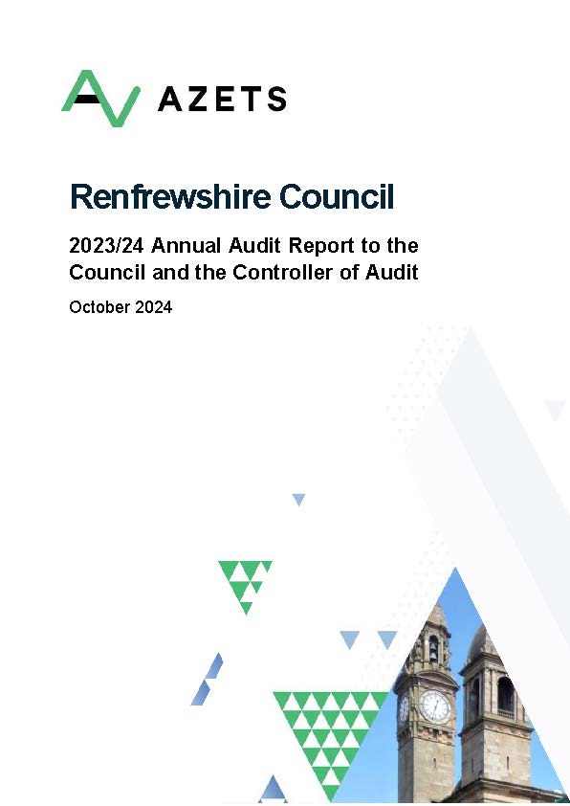This screenshot has width=570, height=806.
Task: Click the tiny blue triangle above green cluster
Action: (298, 500)
